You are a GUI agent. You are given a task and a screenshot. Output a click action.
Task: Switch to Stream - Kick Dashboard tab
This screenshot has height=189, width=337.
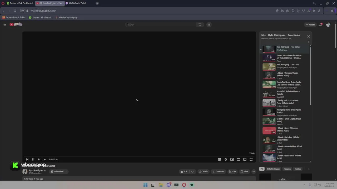pos(20,3)
